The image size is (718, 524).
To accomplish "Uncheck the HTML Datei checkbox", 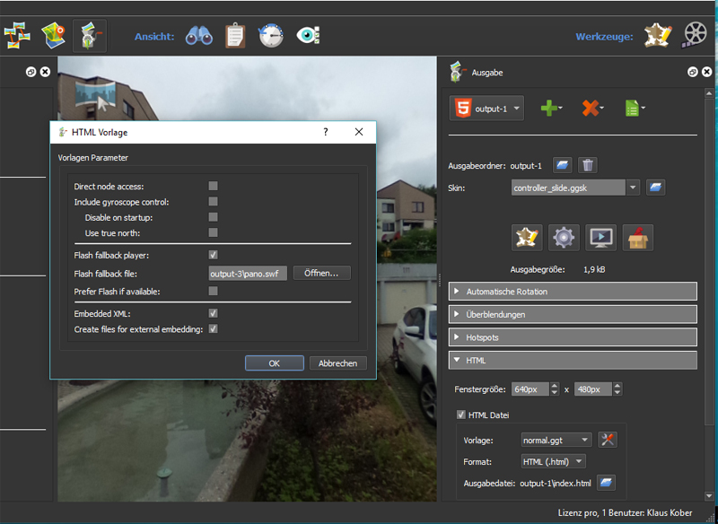I will [x=461, y=415].
